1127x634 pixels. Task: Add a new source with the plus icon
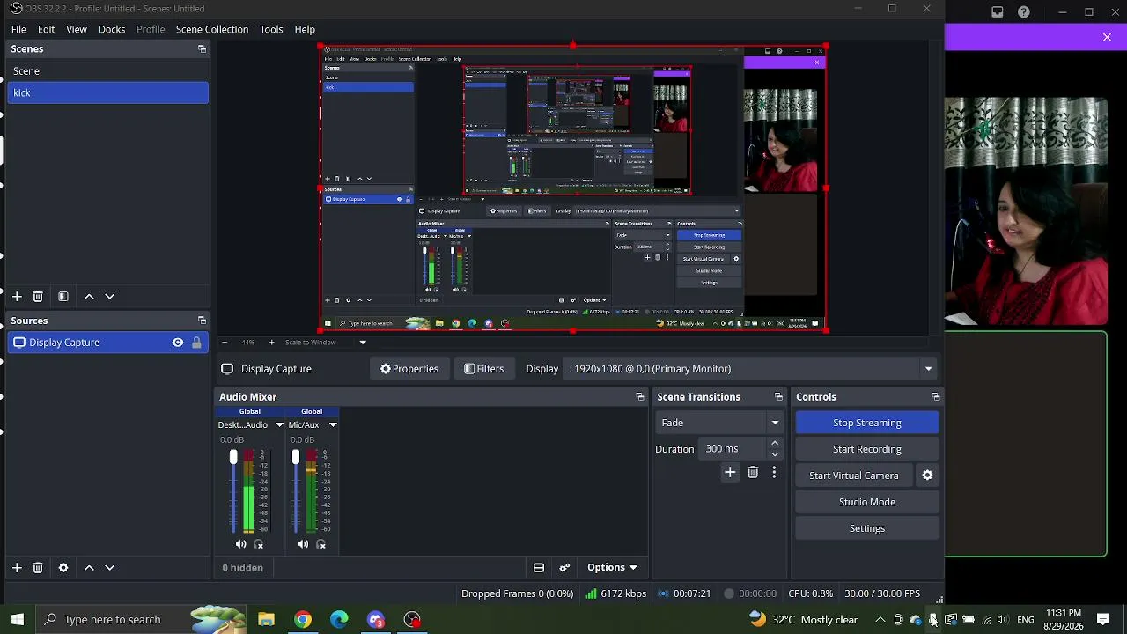tap(17, 568)
